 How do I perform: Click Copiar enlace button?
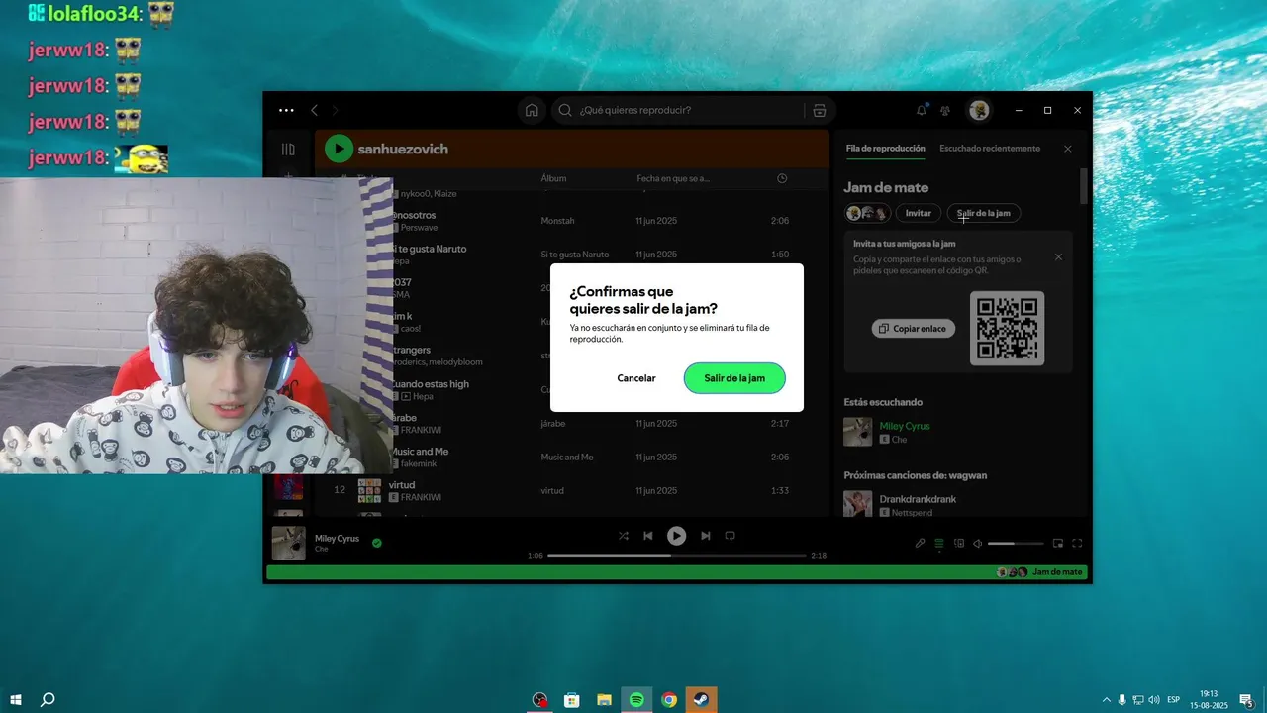point(914,328)
